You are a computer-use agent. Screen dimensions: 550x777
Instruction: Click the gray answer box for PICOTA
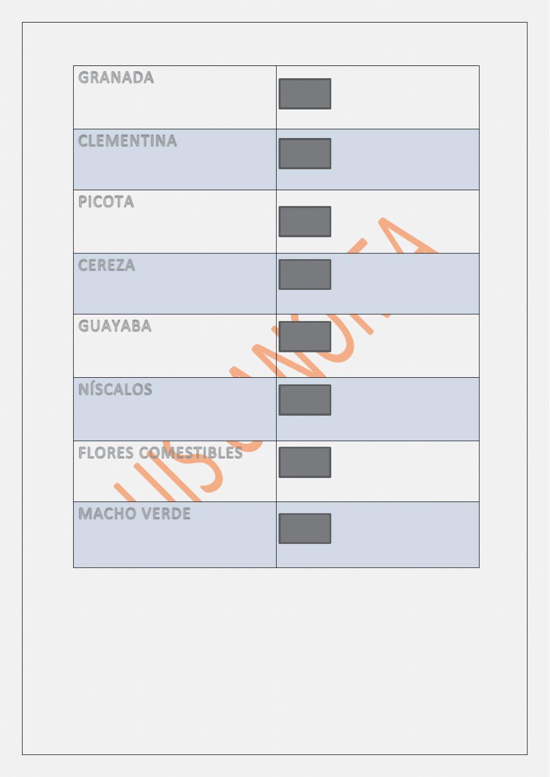pyautogui.click(x=305, y=222)
